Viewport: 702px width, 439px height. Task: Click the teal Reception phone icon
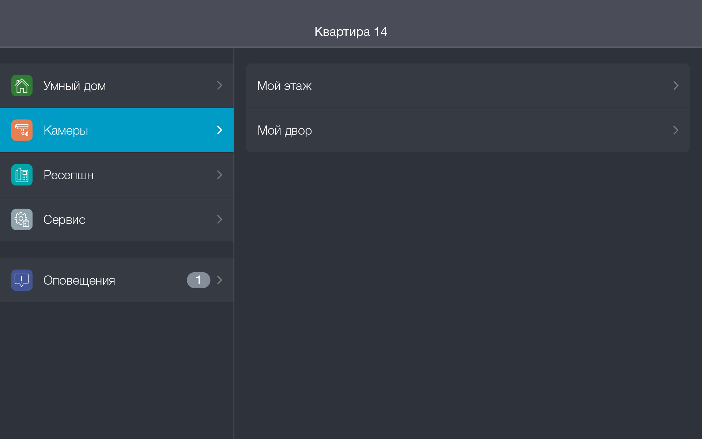[22, 175]
